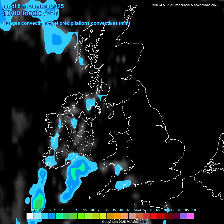Image resolution: width=224 pixels, height=224 pixels.
Task: Click the legend value label 90
Action: (194, 210)
